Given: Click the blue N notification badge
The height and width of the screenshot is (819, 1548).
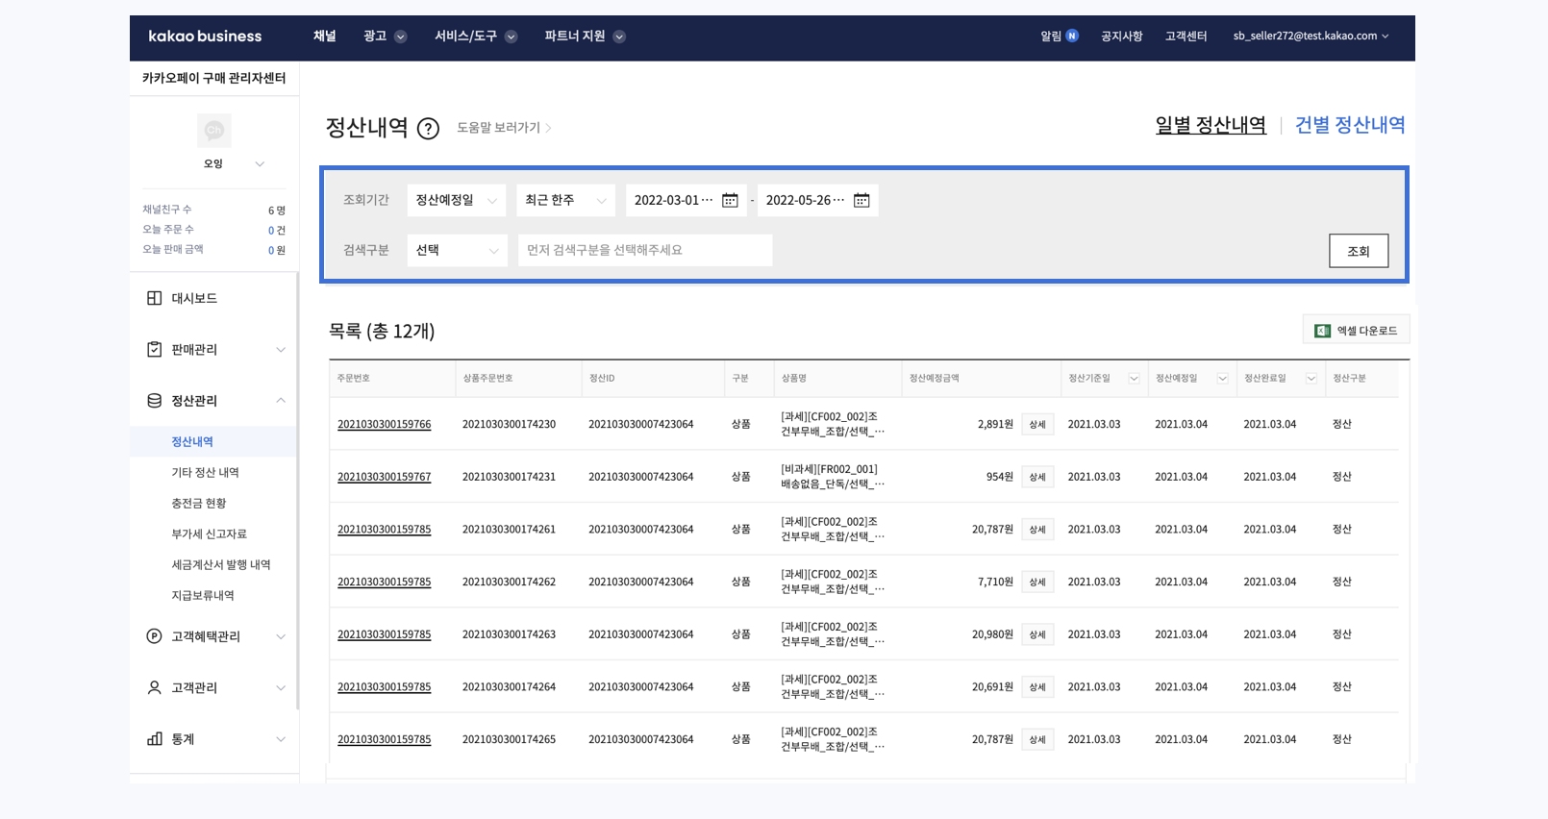Looking at the screenshot, I should (x=1072, y=36).
